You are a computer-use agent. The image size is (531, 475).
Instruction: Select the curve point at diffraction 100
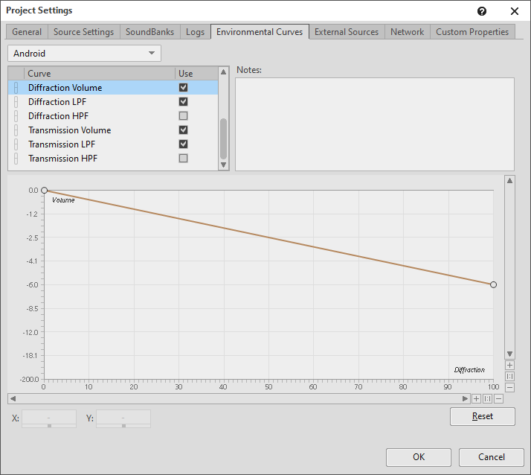493,284
